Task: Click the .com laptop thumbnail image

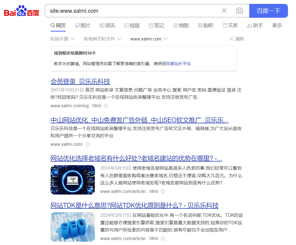Action: pos(73,180)
